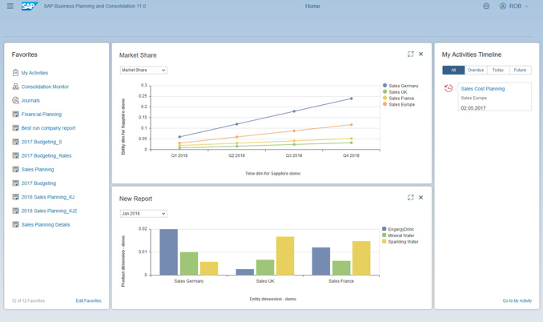Open the Best run company report link
This screenshot has height=322, width=543.
point(48,128)
